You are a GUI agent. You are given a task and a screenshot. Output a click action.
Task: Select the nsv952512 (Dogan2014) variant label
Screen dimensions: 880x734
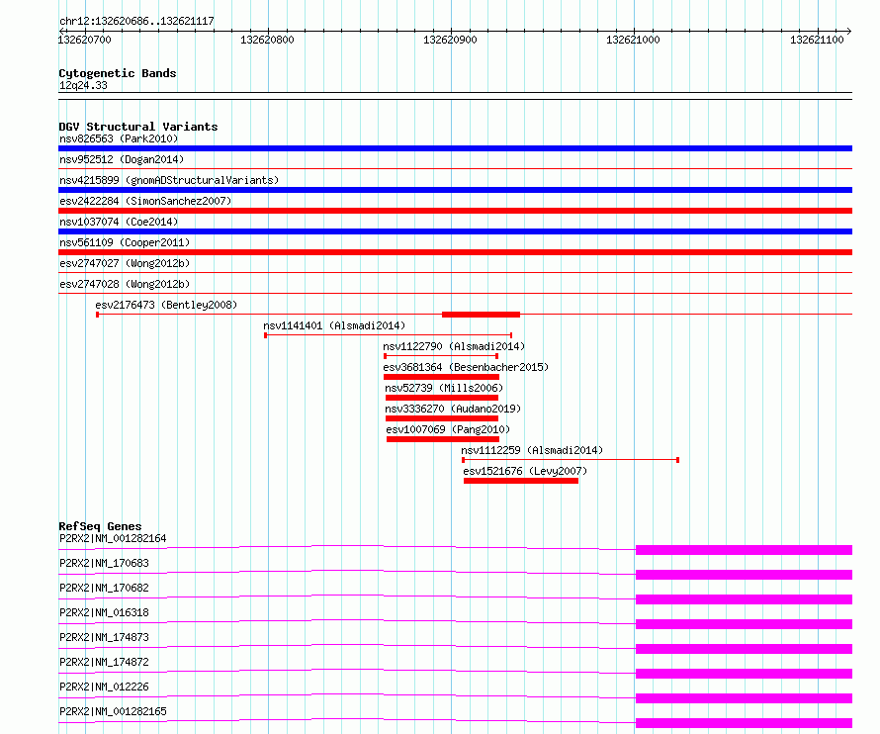[x=122, y=159]
